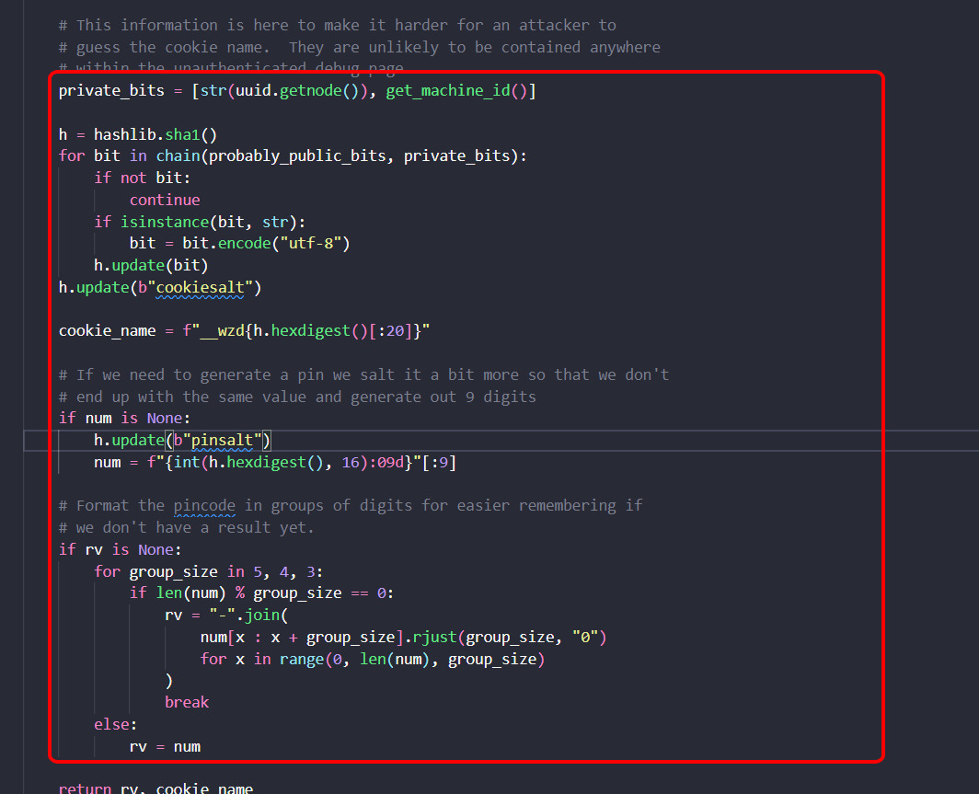Select the break statement
This screenshot has height=794, width=979.
click(x=187, y=702)
